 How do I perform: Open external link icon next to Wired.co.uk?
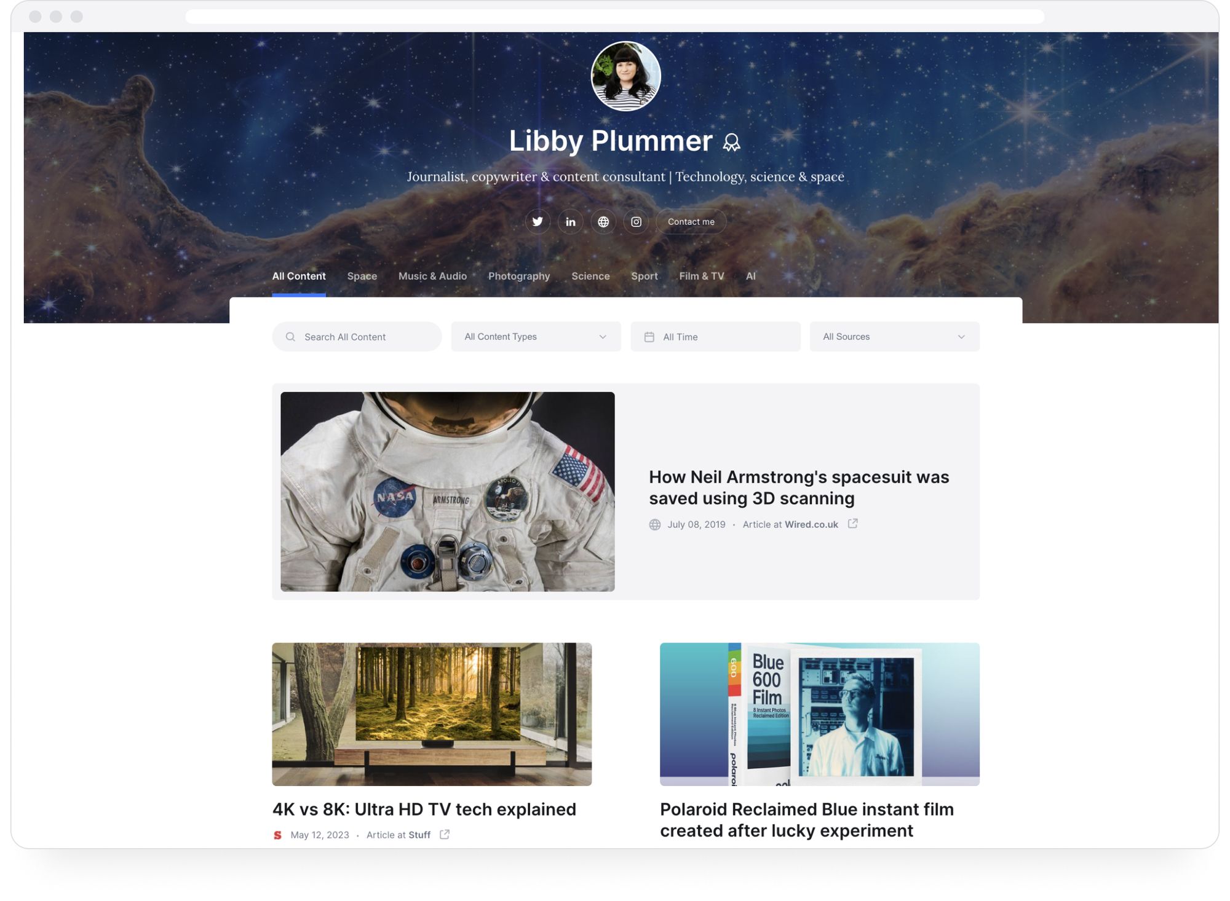click(852, 524)
